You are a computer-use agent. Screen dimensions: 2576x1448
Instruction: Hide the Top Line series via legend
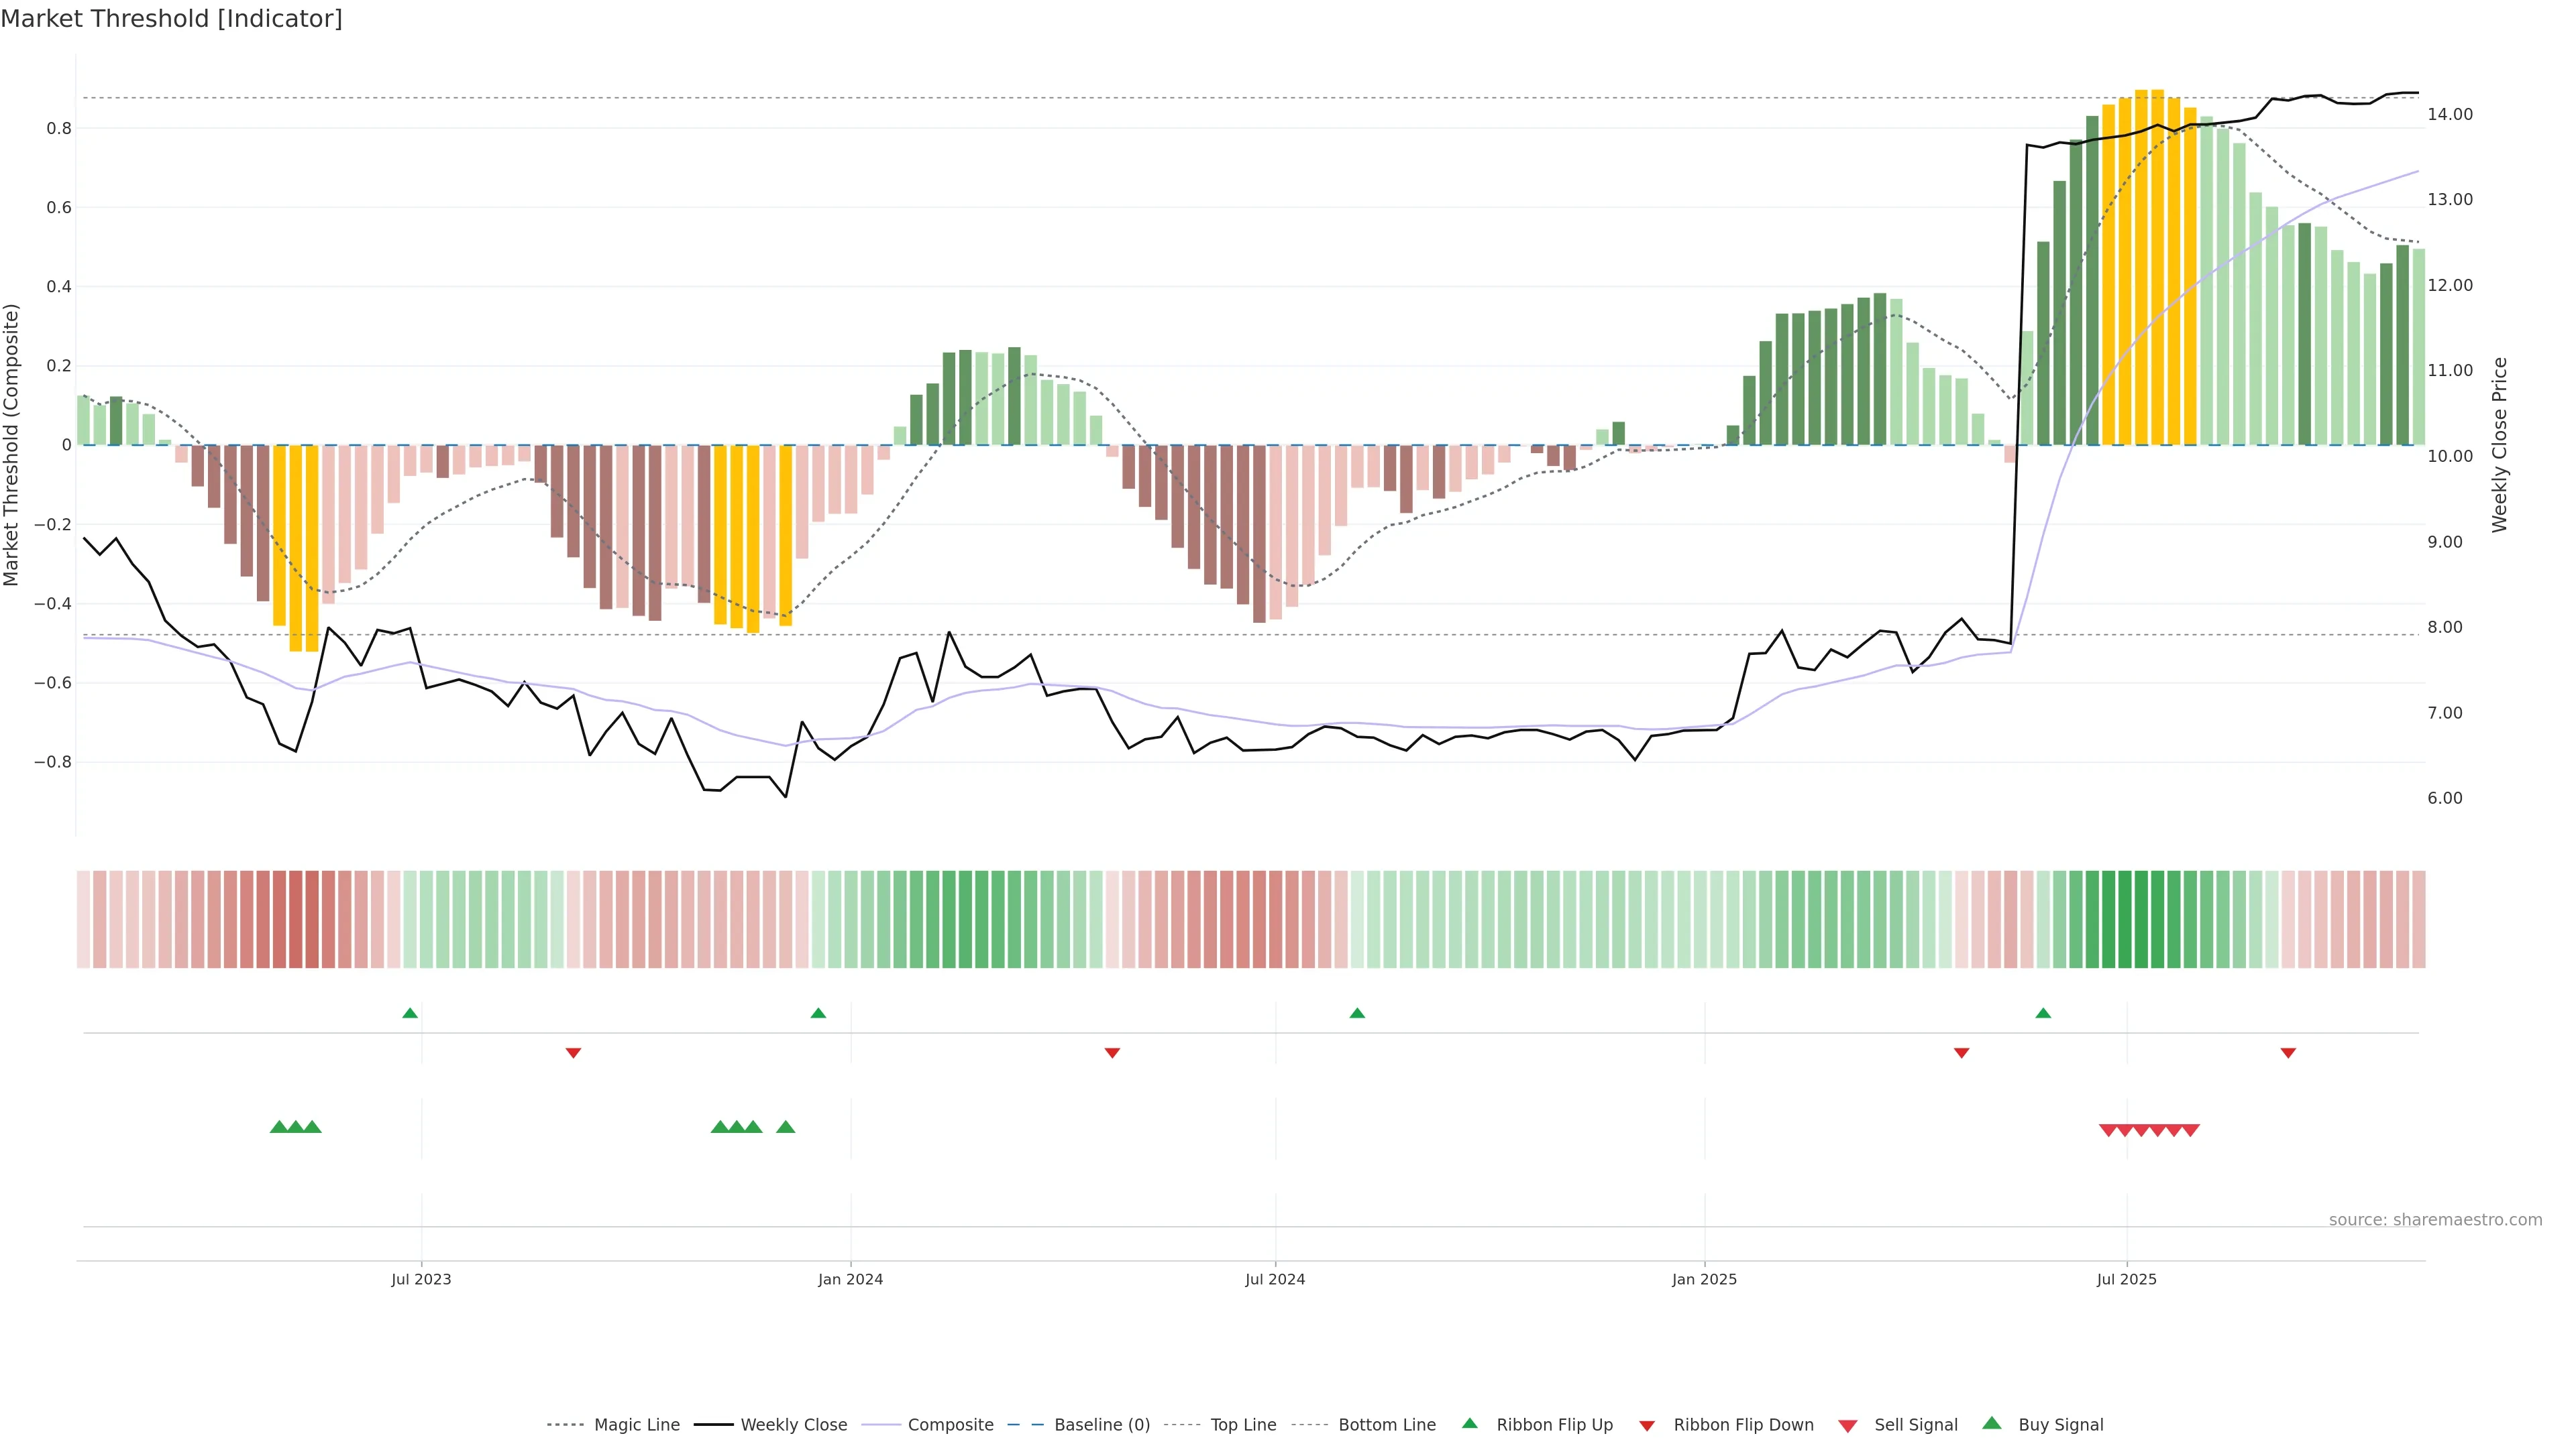[1243, 1425]
